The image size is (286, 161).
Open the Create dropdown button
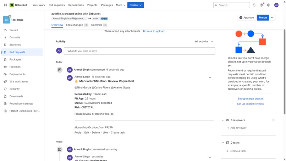(x=136, y=5)
